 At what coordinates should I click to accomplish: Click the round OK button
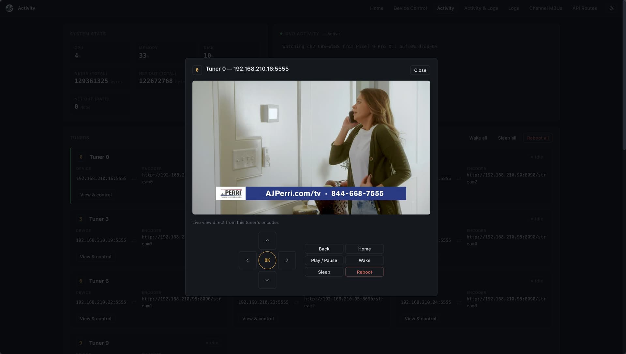pos(267,260)
